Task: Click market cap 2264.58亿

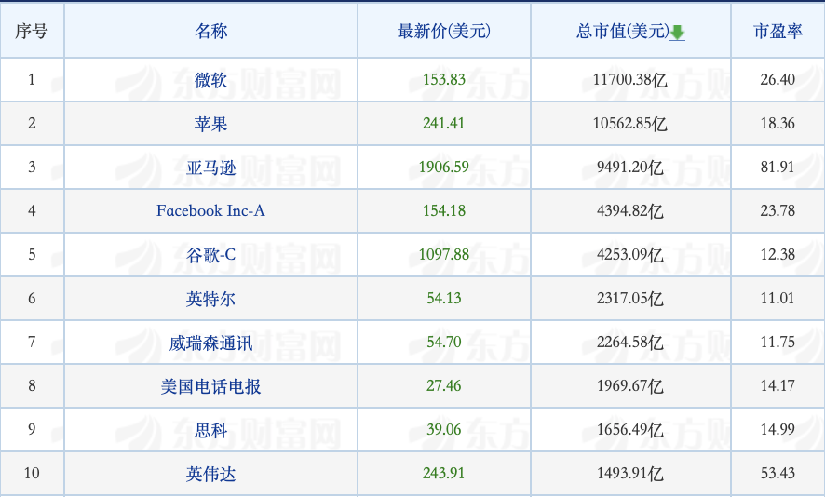Action: coord(629,342)
